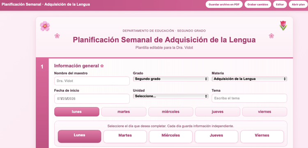The height and width of the screenshot is (148, 308).
Task: Switch to the martes tab
Action: pos(124,112)
